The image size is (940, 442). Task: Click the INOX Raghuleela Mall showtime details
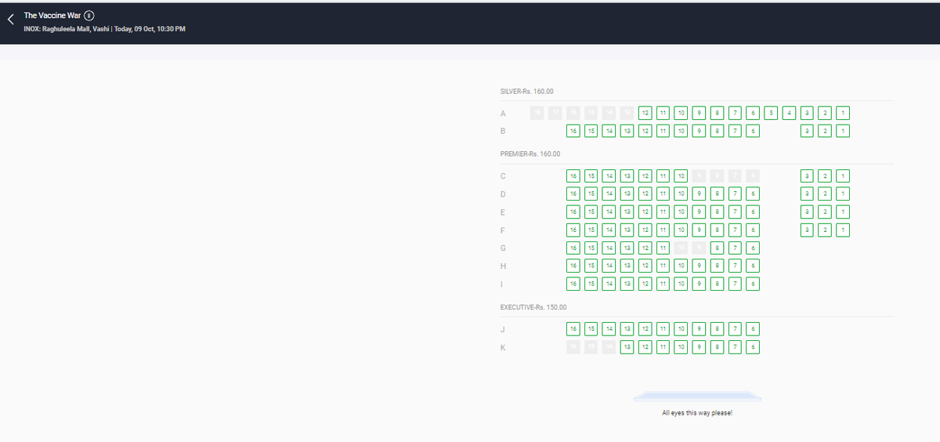pyautogui.click(x=105, y=30)
